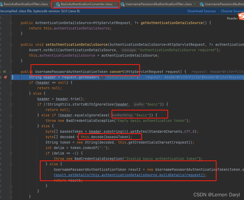The height and width of the screenshot is (200, 244).
Task: Click the getAuthenticationDetailsSource method name
Action: click(172, 23)
